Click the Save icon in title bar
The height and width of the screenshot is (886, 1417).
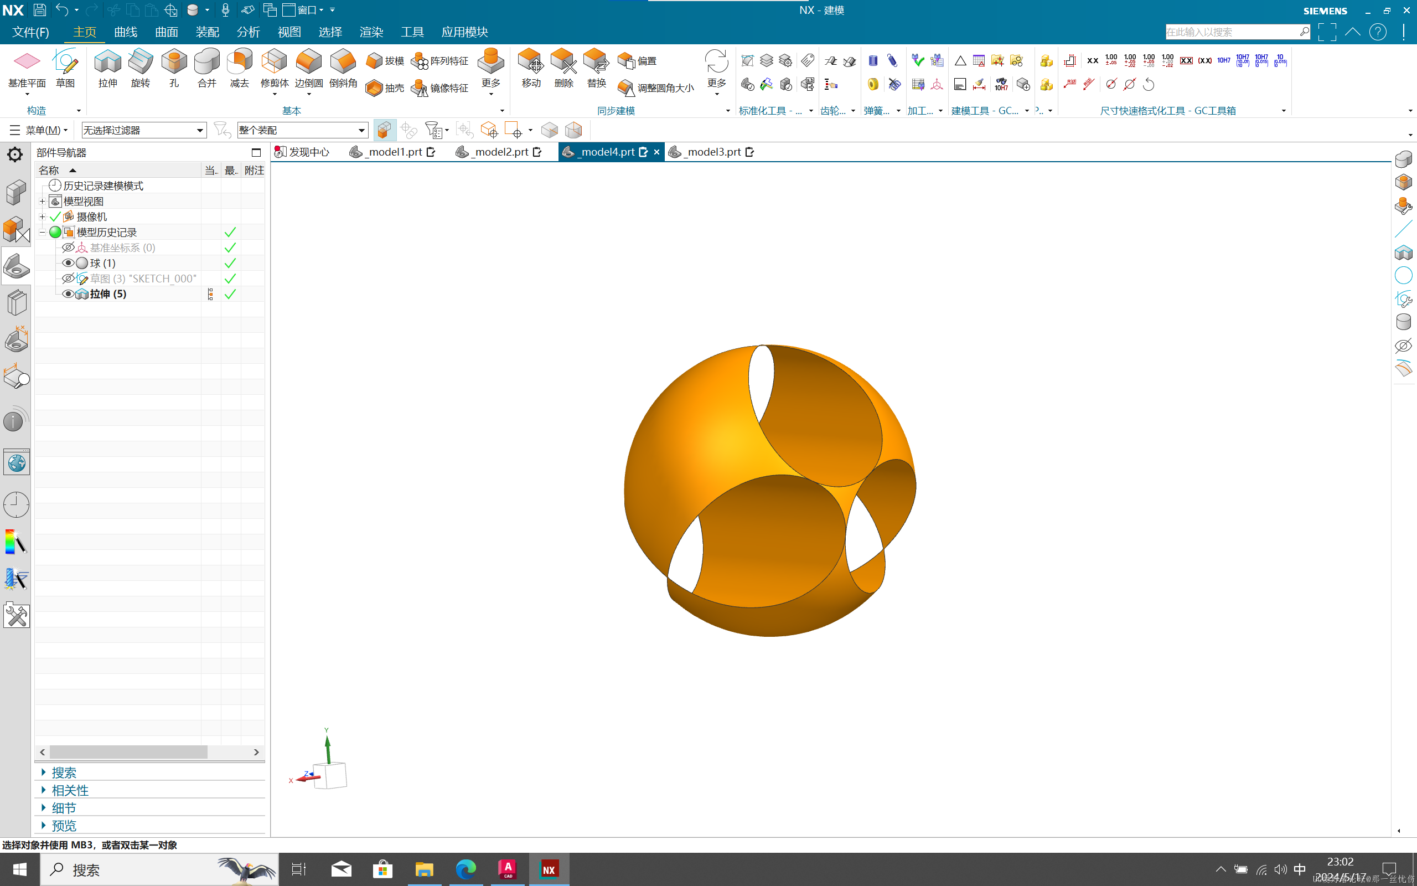[39, 10]
